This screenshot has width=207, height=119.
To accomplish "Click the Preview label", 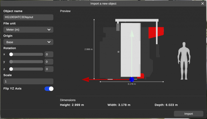I will click(x=65, y=11).
